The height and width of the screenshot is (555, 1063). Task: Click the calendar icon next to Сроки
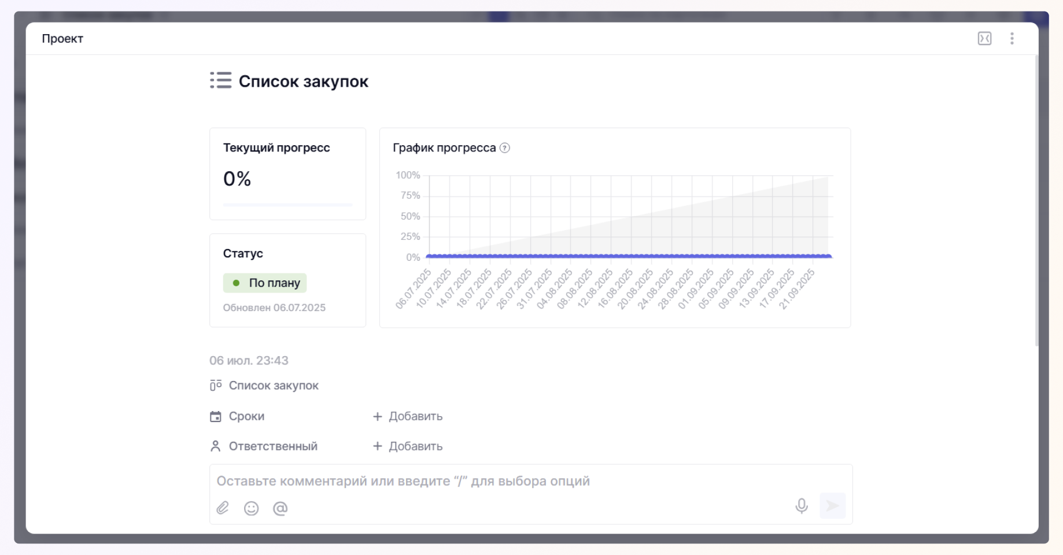pos(216,416)
